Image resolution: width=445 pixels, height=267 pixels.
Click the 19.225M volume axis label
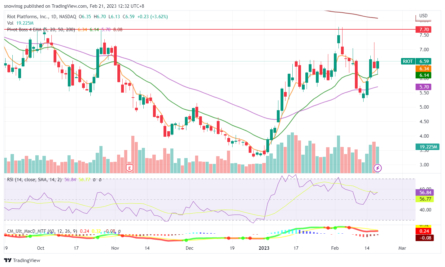pos(428,147)
